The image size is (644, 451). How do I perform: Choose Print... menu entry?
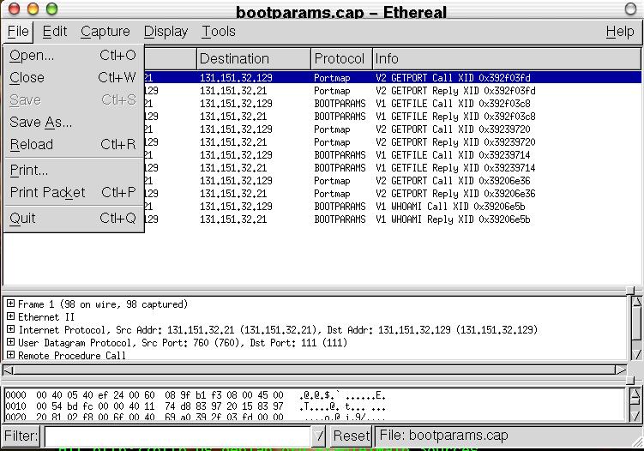(x=73, y=170)
